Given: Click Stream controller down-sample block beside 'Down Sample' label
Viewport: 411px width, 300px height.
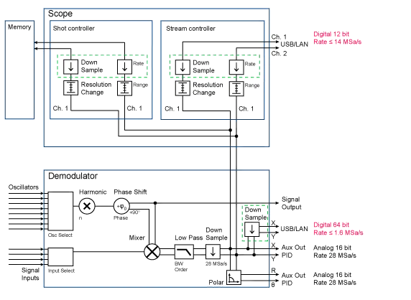Looking at the screenshot, I should tap(183, 67).
